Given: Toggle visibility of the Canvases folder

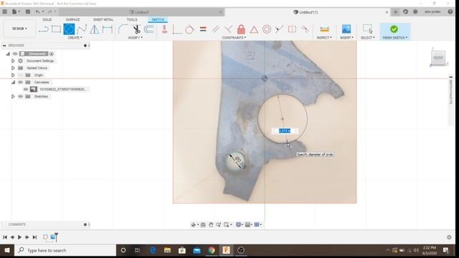Looking at the screenshot, I should pos(21,82).
